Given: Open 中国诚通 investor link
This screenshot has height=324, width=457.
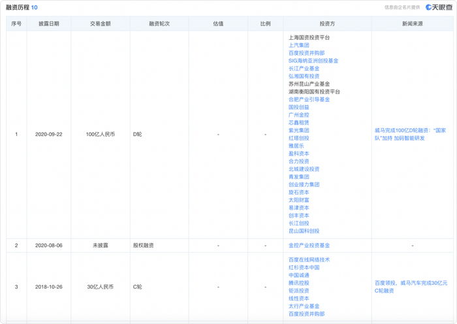Looking at the screenshot, I should (x=299, y=275).
